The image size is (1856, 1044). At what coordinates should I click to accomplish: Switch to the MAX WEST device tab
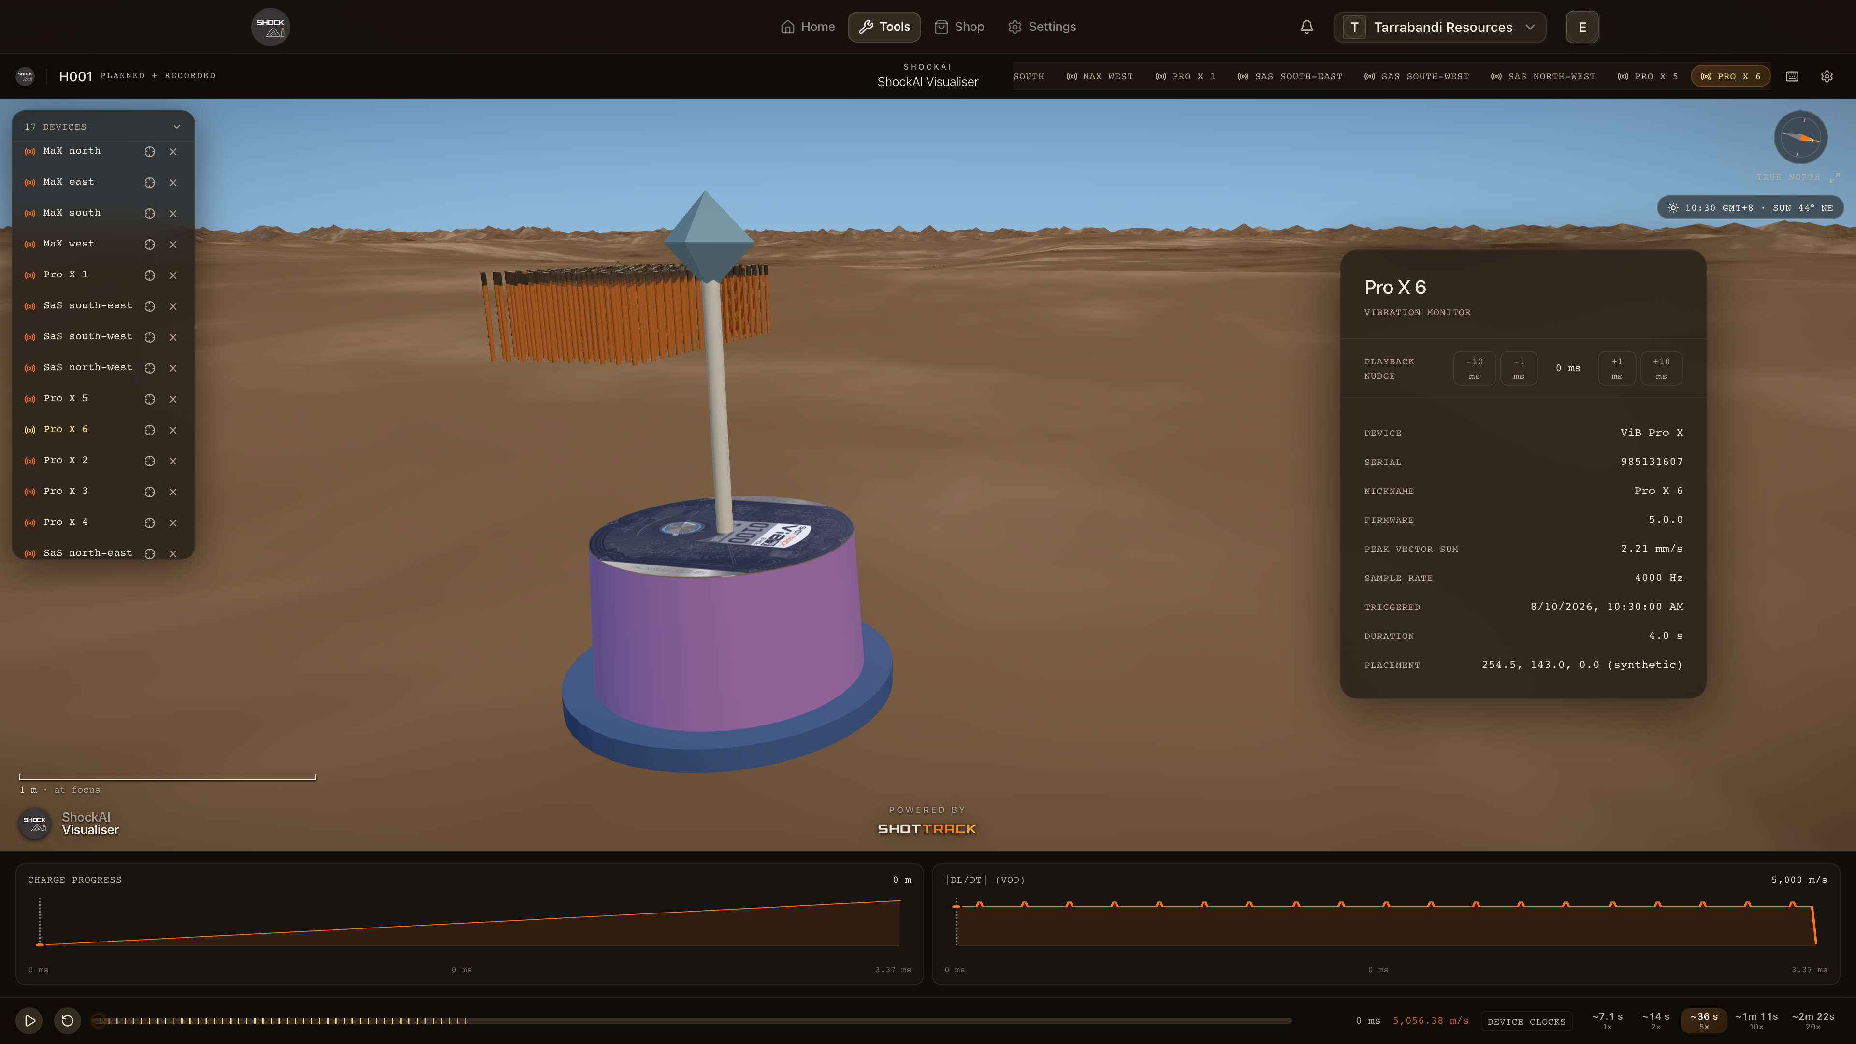pos(1100,76)
